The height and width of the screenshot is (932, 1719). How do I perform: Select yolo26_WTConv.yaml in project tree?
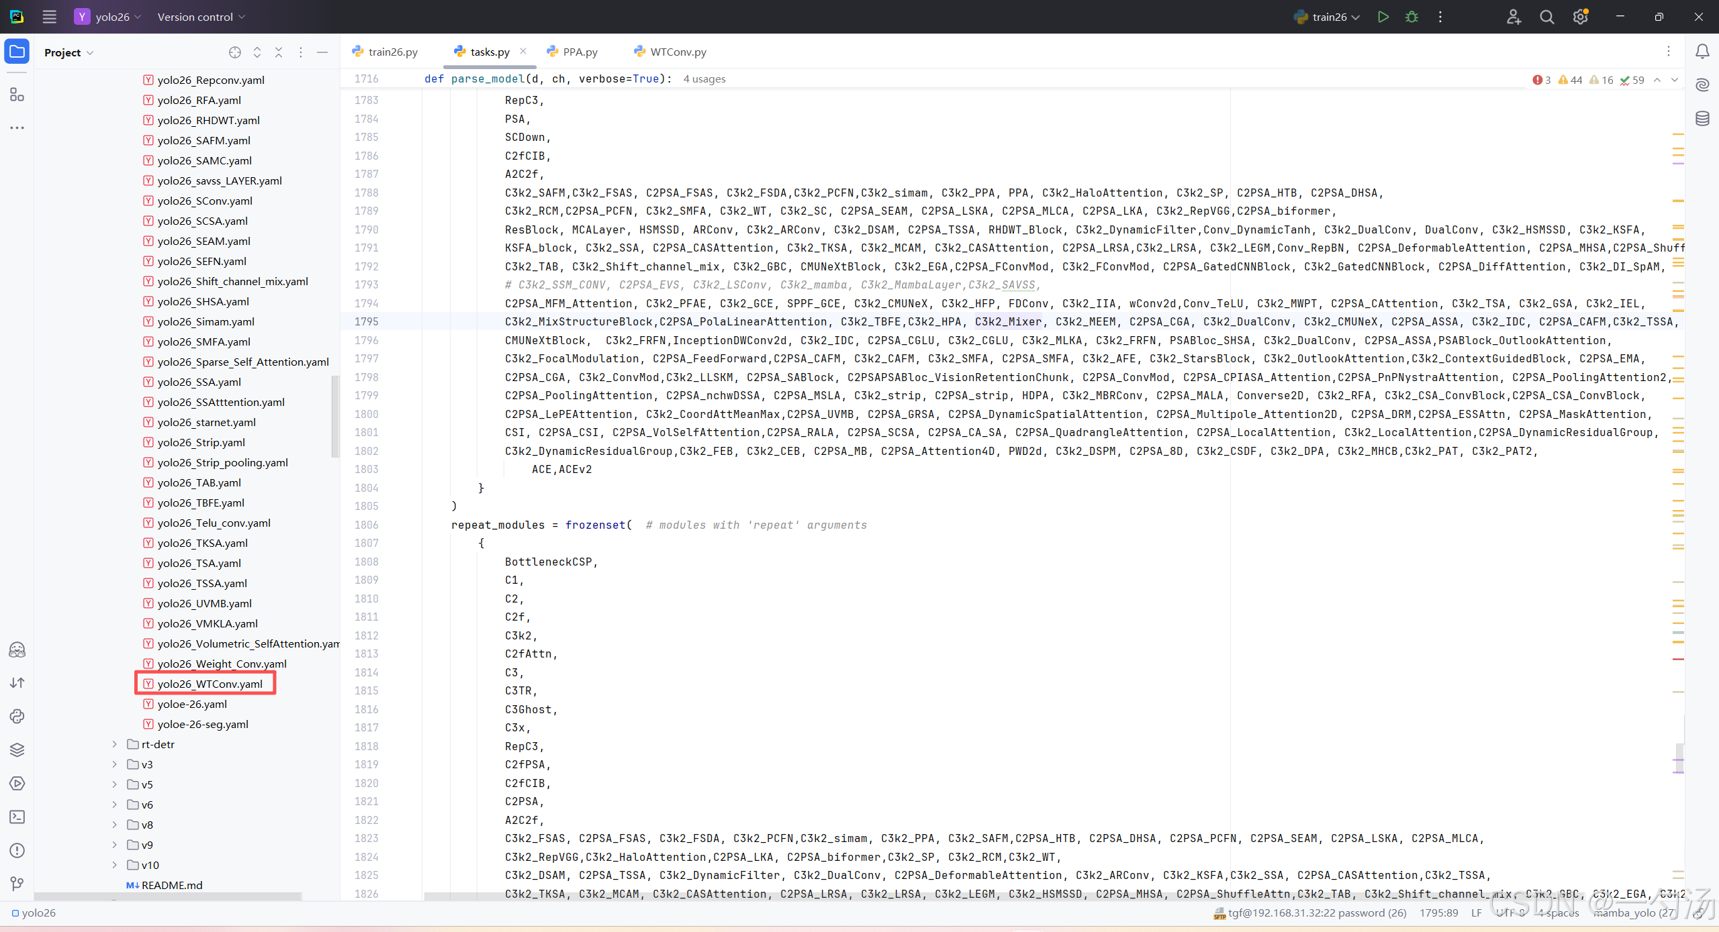pos(210,684)
